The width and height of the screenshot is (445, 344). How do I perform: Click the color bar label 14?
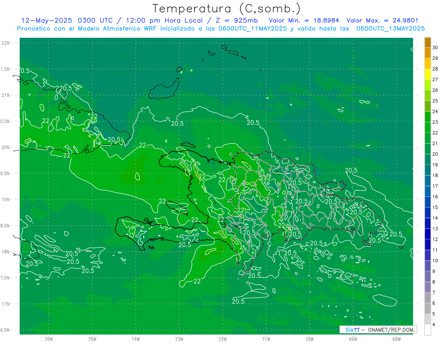click(435, 218)
